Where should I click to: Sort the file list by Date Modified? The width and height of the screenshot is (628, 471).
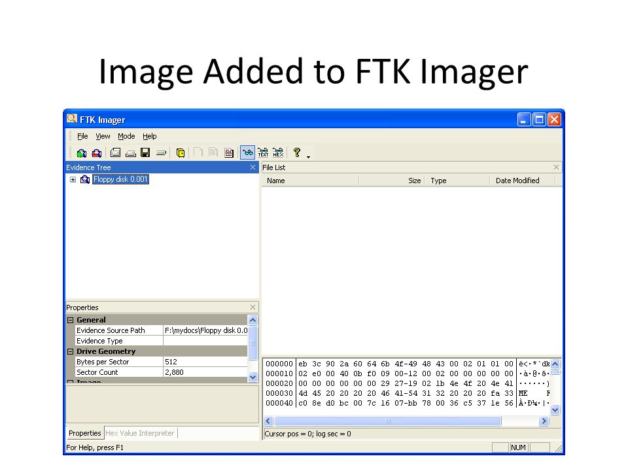(x=523, y=181)
